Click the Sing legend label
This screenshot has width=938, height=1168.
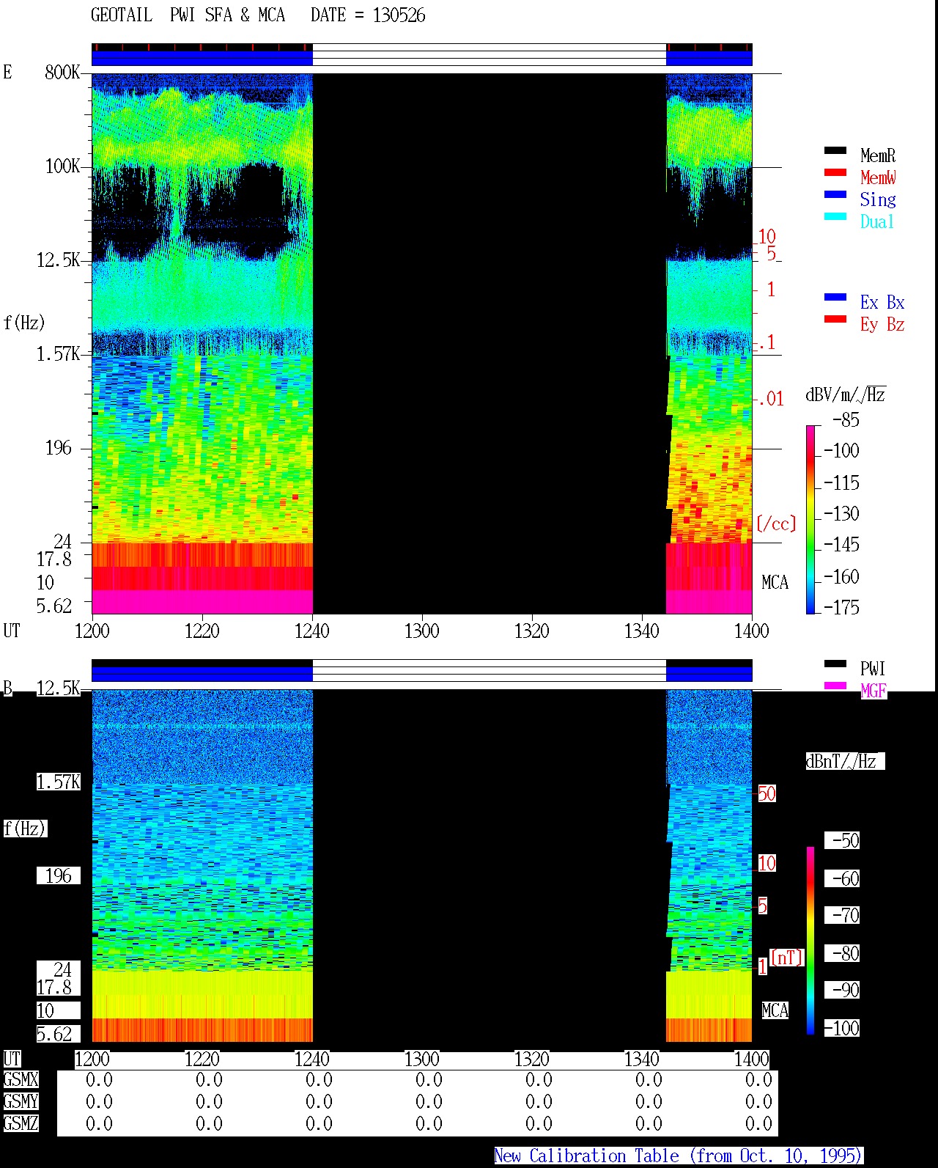pos(878,199)
